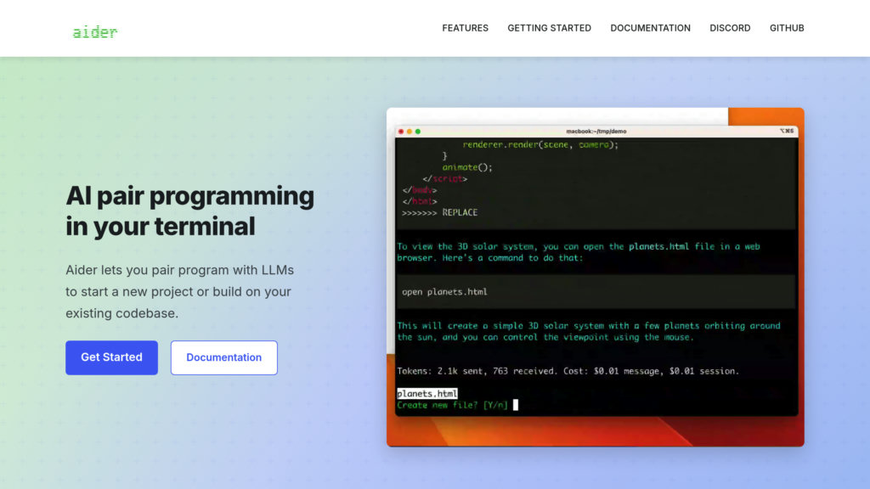Click the green aider logo
Viewport: 870px width, 489px height.
click(x=94, y=31)
